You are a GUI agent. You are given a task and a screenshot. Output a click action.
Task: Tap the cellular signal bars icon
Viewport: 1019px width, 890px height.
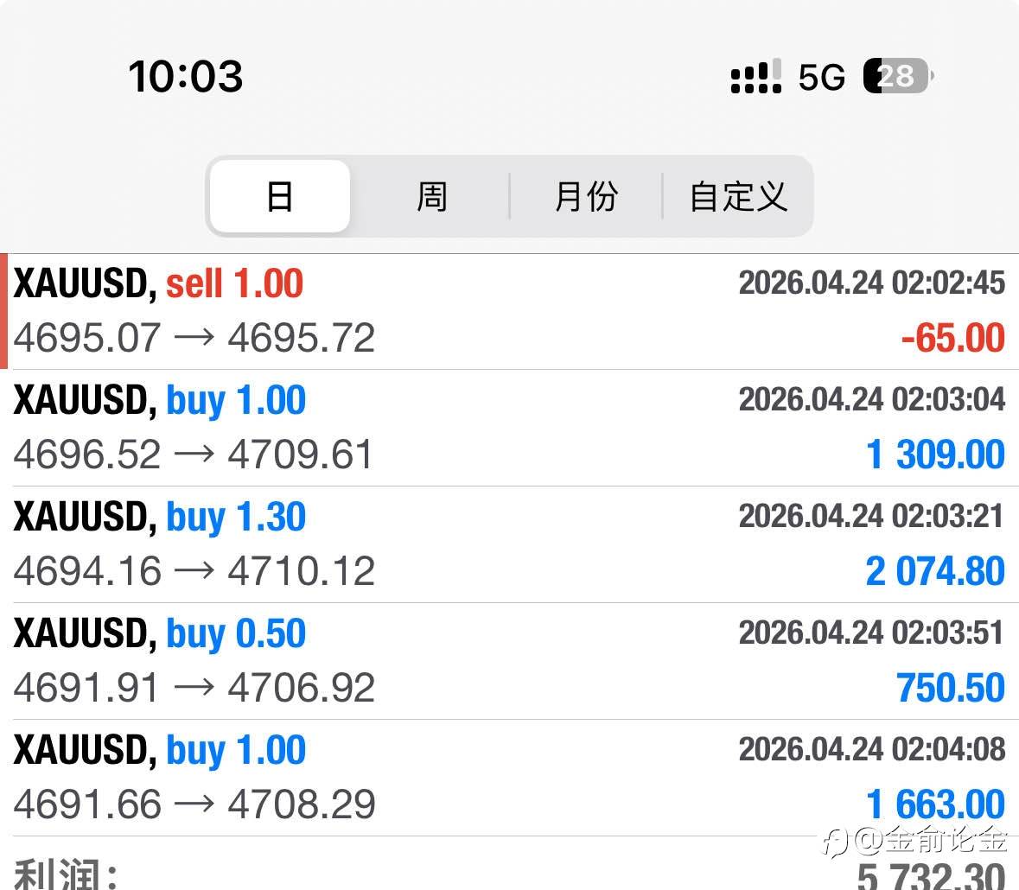755,76
